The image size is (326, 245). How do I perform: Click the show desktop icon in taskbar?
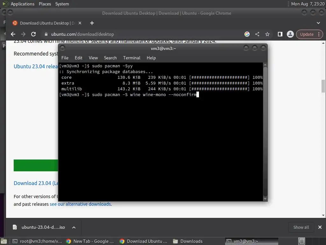4,241
